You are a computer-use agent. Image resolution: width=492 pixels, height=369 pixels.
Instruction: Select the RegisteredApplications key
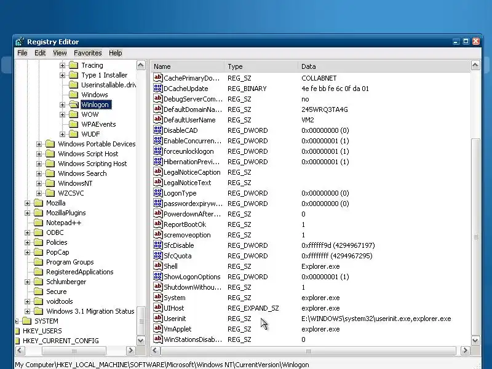pos(80,272)
